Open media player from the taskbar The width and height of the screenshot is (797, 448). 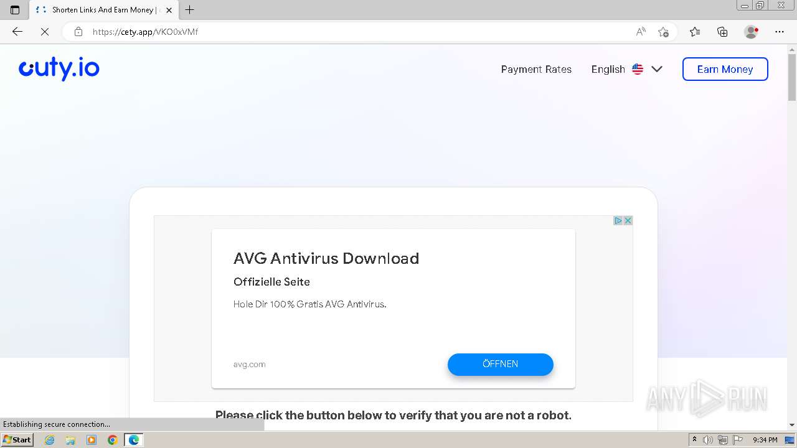coord(91,440)
